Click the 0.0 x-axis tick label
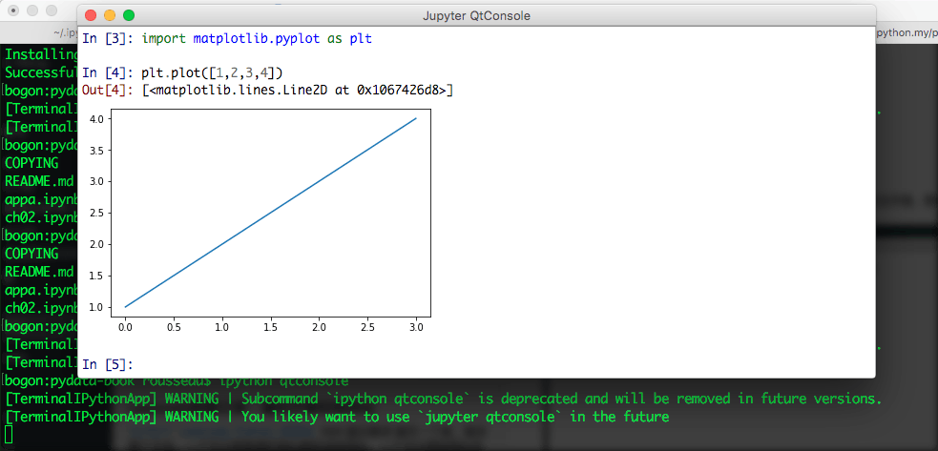 [125, 328]
